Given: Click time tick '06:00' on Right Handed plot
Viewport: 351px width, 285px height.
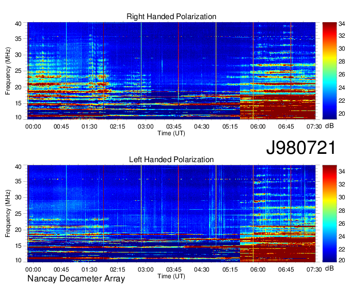Looking at the screenshot, I should [x=258, y=126].
